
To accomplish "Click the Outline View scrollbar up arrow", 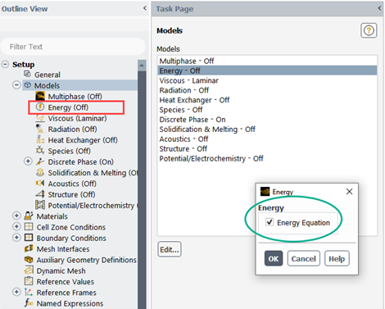I will pos(142,65).
